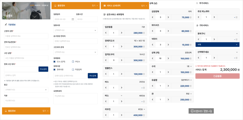Image resolution: width=243 pixels, height=120 pixels.
Task: Focus the 신청자 성명 input field
Action: 26,36
